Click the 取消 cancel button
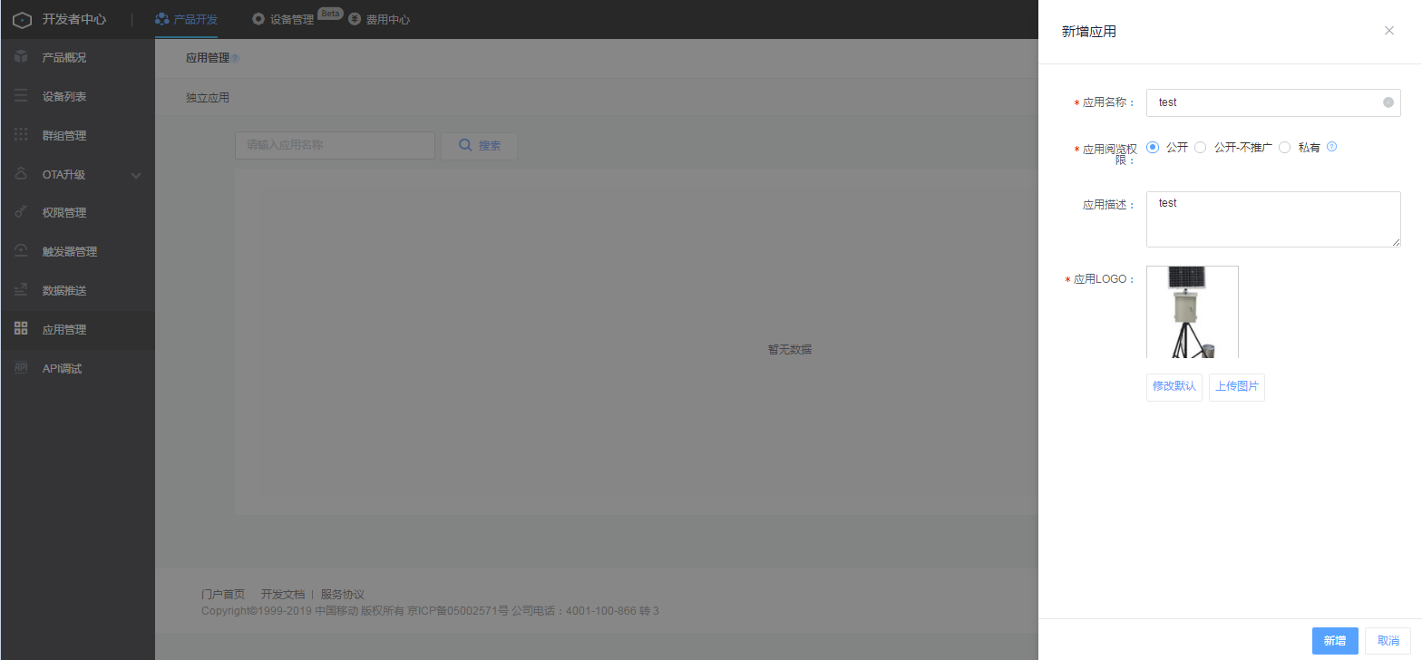The height and width of the screenshot is (660, 1422). 1388,641
